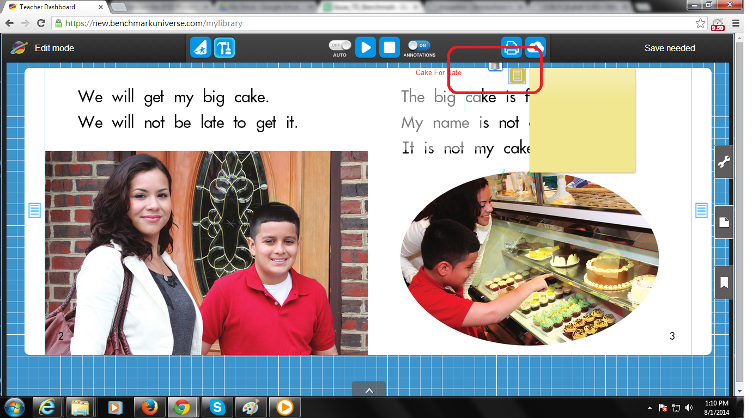This screenshot has width=753, height=418.
Task: Click the 'Edit mode' label
Action: tap(54, 48)
